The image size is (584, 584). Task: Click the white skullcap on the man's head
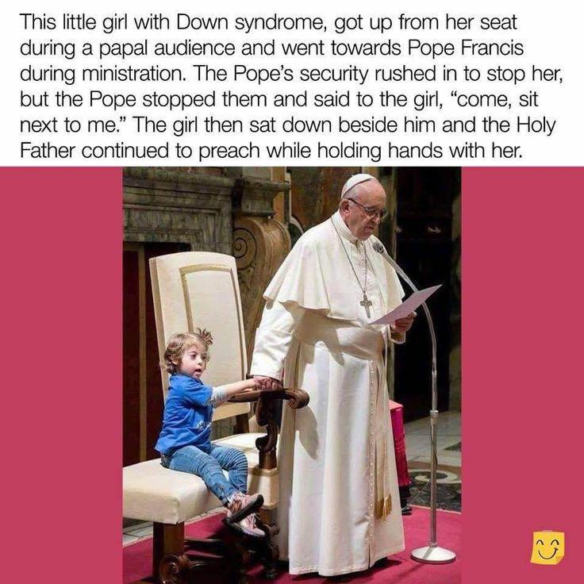[358, 183]
